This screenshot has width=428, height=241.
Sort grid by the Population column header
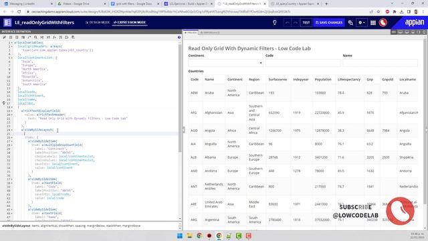coord(323,79)
